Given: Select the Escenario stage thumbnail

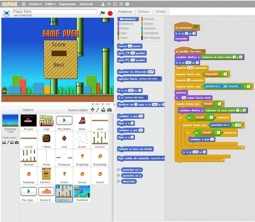Looking at the screenshot, I should click(10, 123).
